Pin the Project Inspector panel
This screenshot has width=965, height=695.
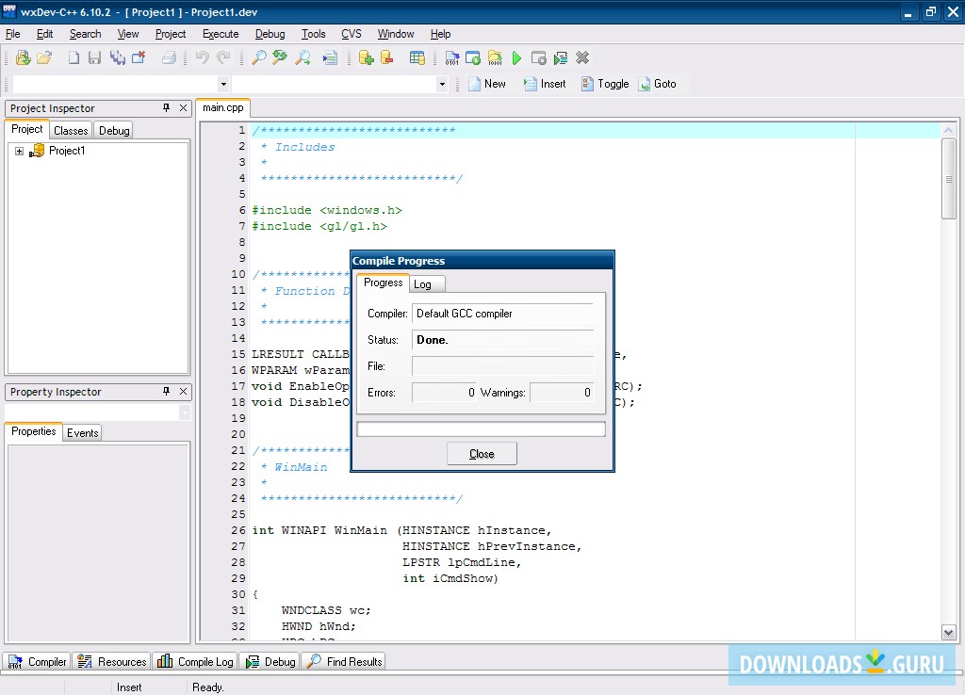[168, 108]
